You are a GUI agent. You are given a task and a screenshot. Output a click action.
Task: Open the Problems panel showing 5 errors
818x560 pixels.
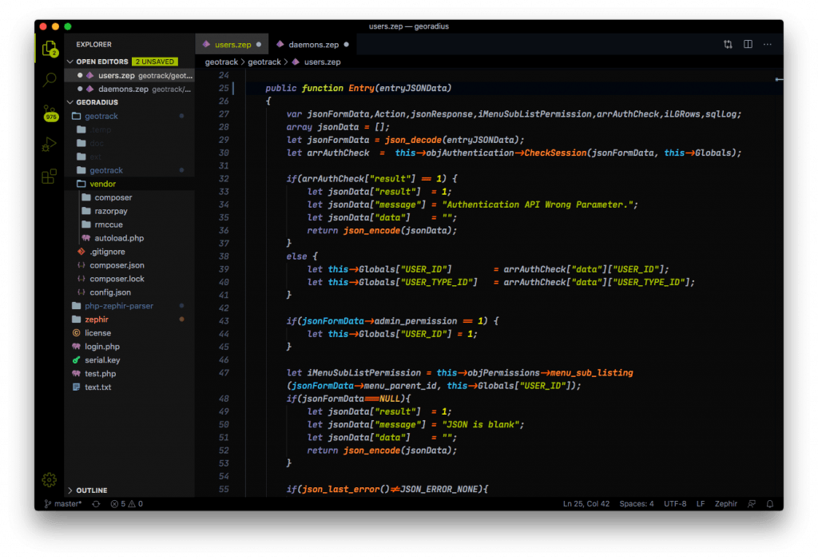coord(126,503)
